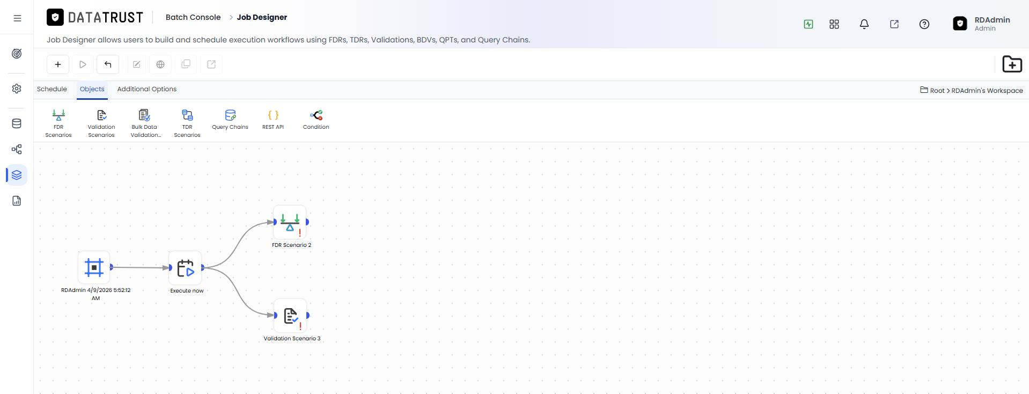Open the green activity monitor icon

808,24
